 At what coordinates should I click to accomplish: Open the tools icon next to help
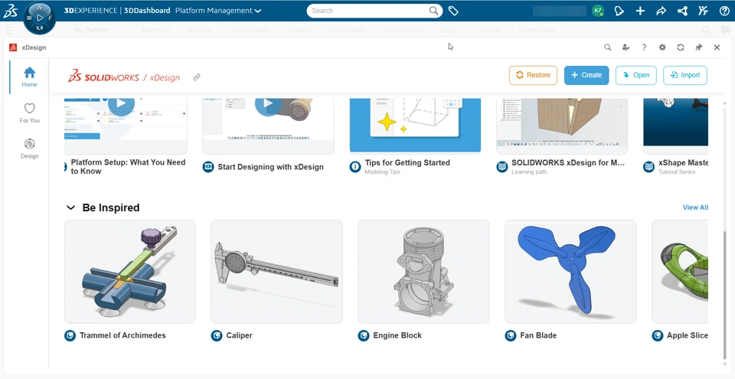click(703, 11)
